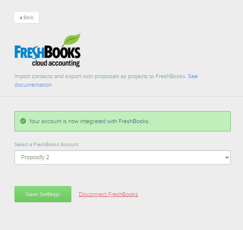
Task: Click the Disconnect FreshBooks link
Action: [108, 194]
